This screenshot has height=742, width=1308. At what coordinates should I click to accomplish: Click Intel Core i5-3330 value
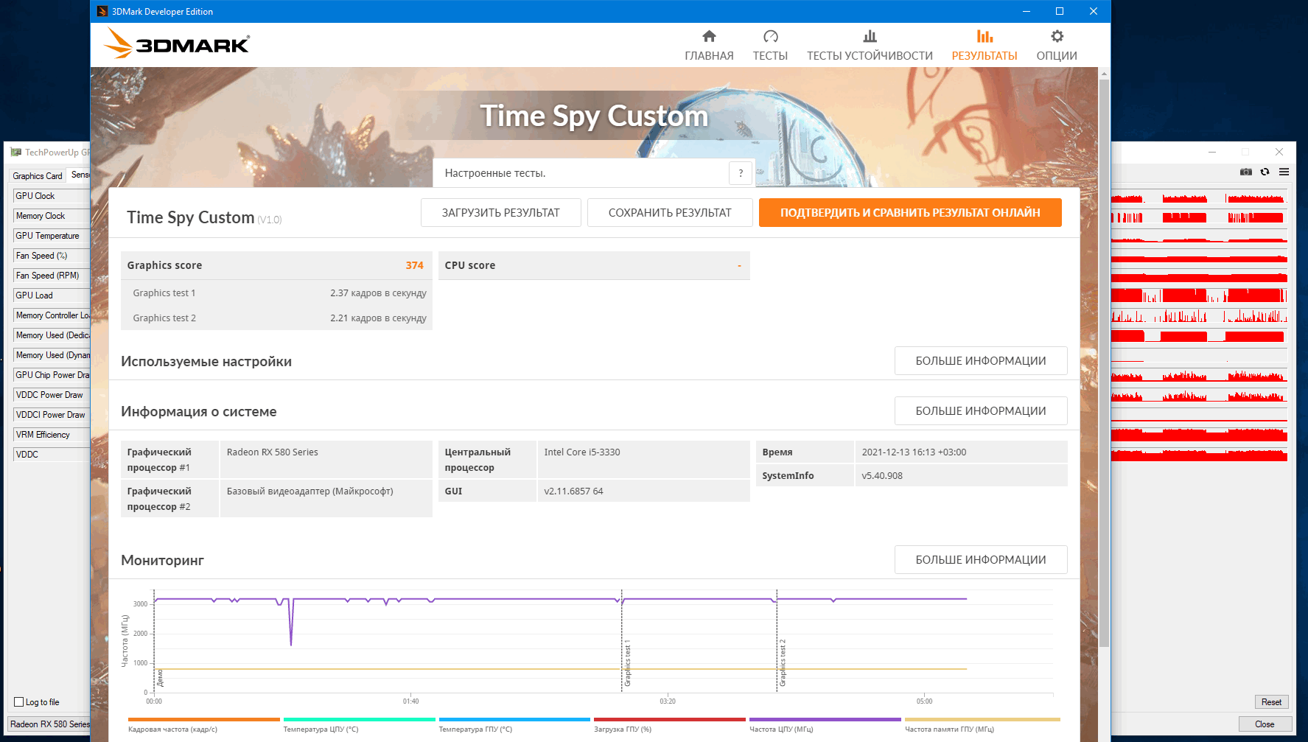[x=582, y=452]
